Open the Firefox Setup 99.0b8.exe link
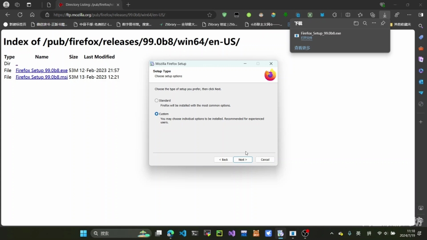 click(42, 70)
